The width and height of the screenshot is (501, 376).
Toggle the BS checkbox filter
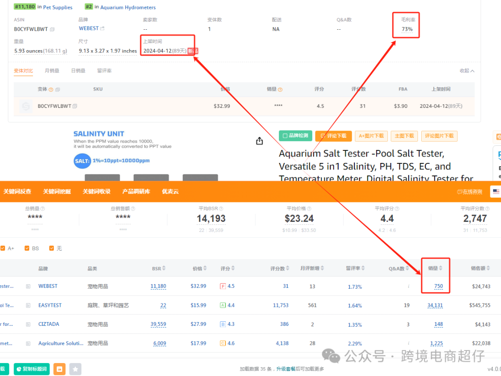click(27, 248)
